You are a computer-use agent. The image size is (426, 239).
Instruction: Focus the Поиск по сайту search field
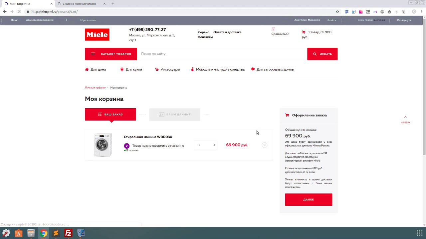pos(222,54)
